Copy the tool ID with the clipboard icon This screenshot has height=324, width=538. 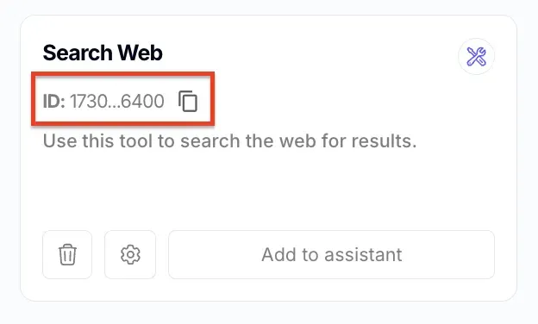tap(188, 101)
